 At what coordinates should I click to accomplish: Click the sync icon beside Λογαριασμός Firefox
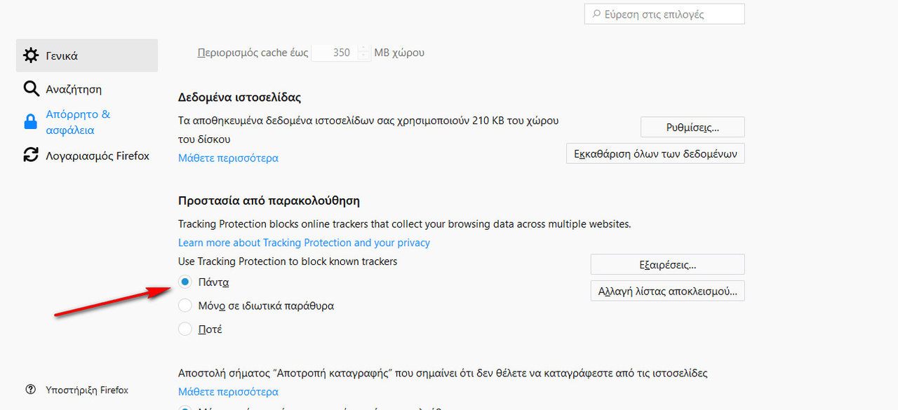pos(31,155)
